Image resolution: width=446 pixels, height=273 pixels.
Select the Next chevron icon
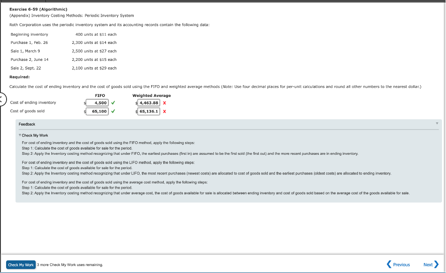click(436, 264)
